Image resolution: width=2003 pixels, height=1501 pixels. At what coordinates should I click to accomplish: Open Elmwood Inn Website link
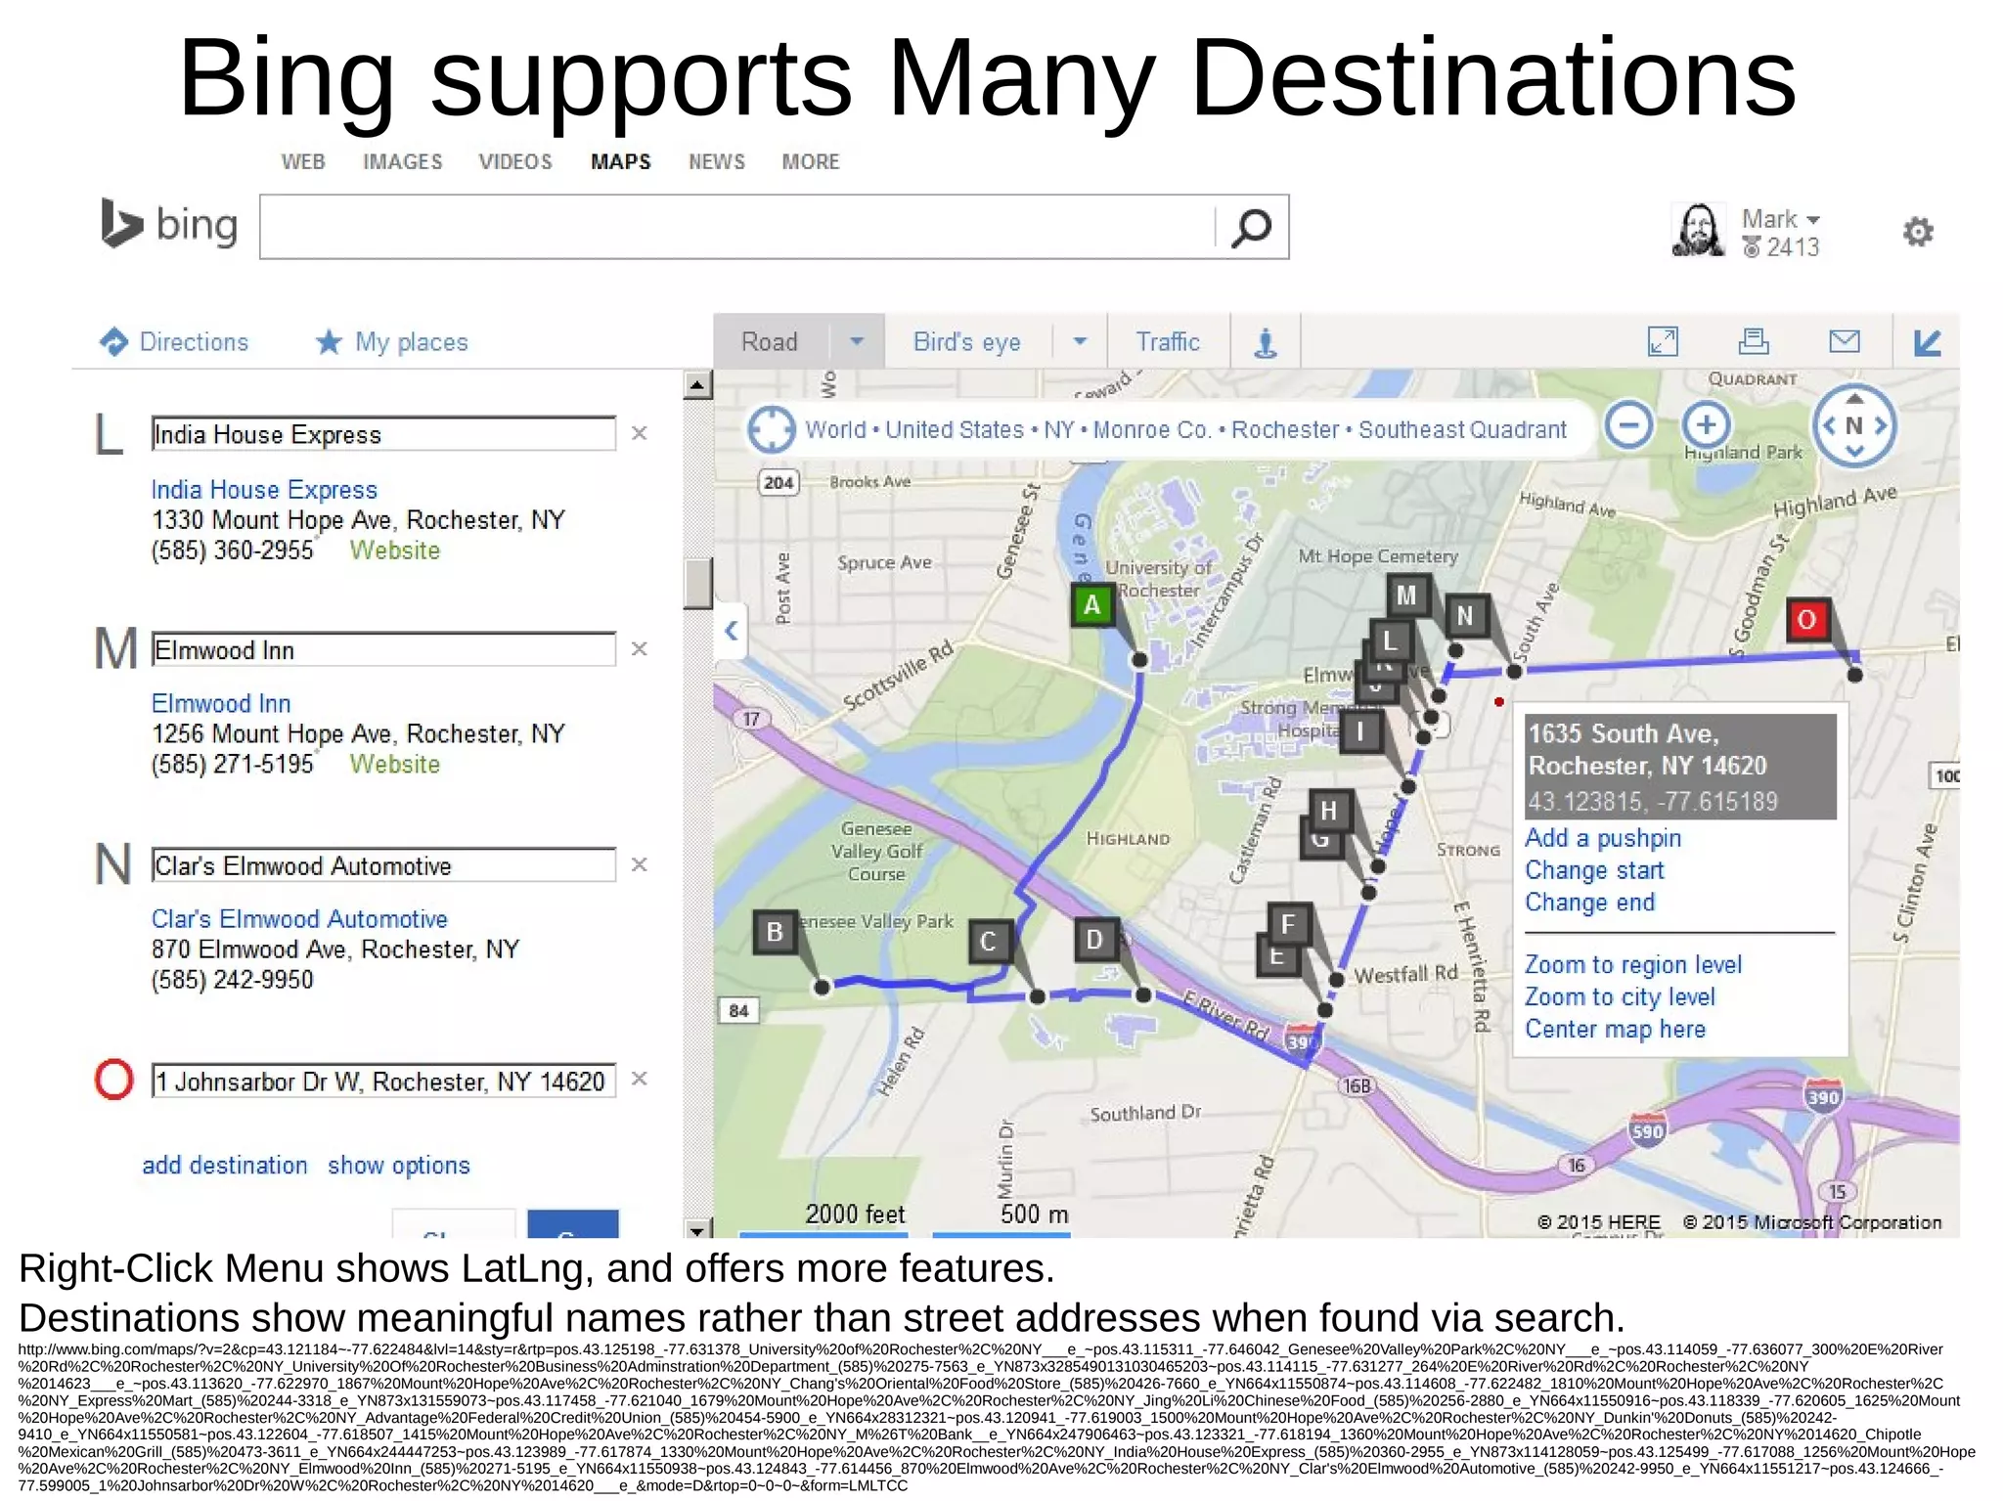point(395,764)
